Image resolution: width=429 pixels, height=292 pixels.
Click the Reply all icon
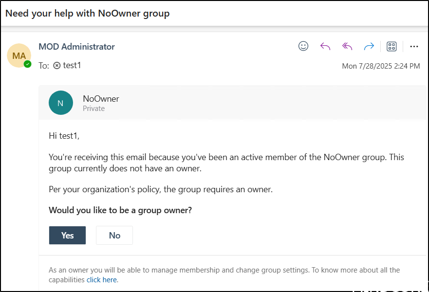click(347, 46)
